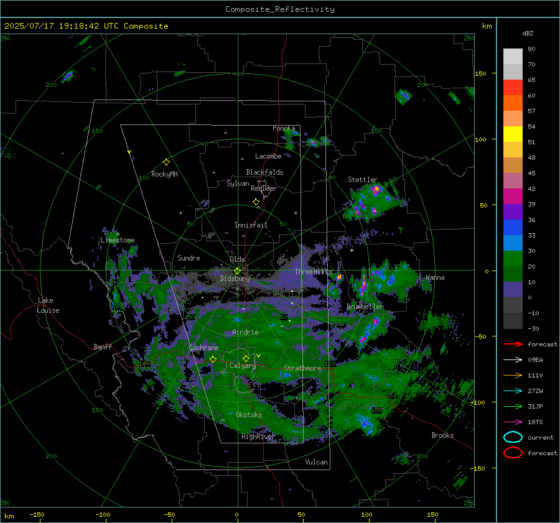
Task: Click the Lake Louise label
Action: click(x=48, y=305)
